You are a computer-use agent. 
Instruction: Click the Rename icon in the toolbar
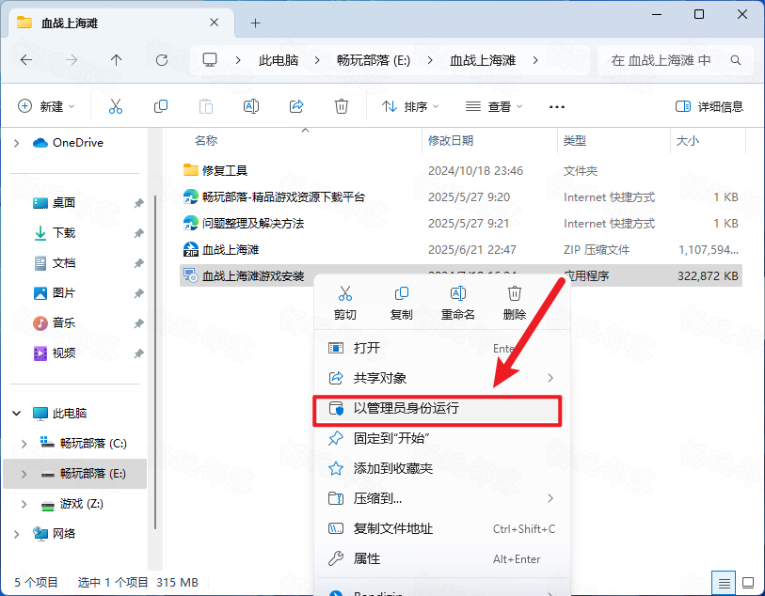[x=251, y=106]
